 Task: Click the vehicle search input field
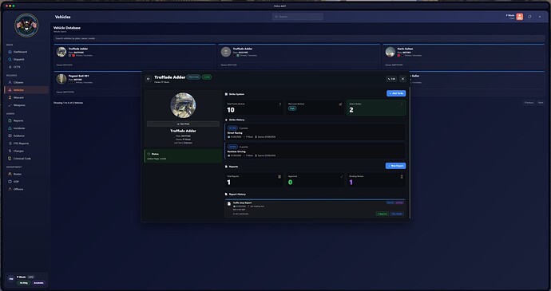coord(299,38)
